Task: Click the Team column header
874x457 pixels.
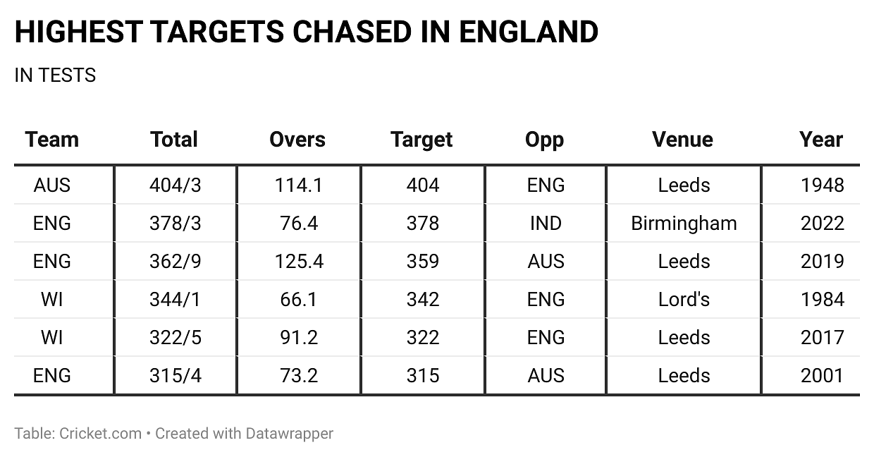Action: point(52,140)
